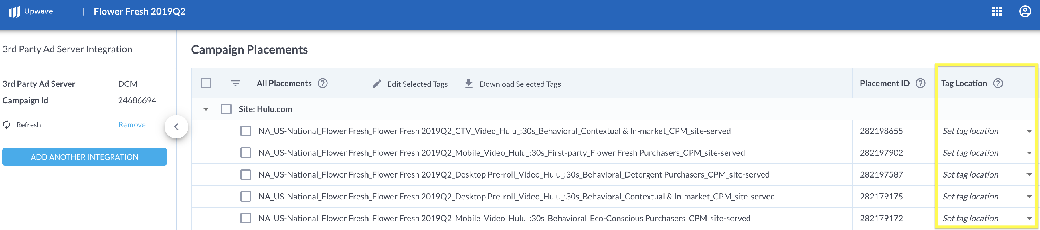The width and height of the screenshot is (1040, 230).
Task: Open the user account profile icon
Action: (1025, 11)
